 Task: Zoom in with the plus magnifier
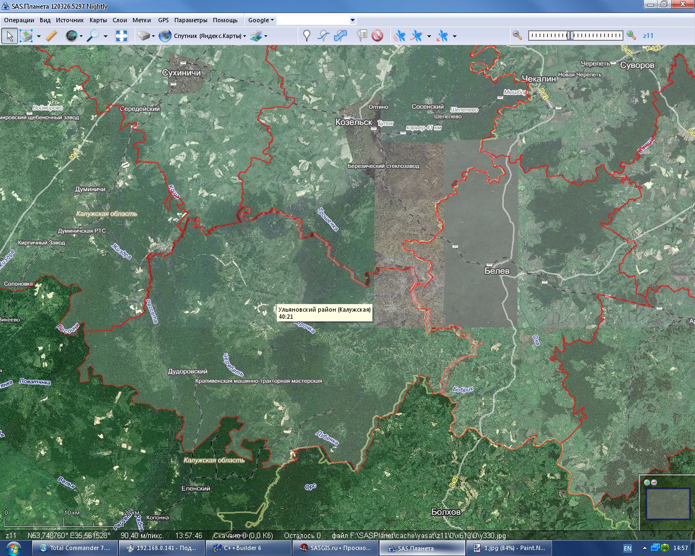tap(631, 35)
